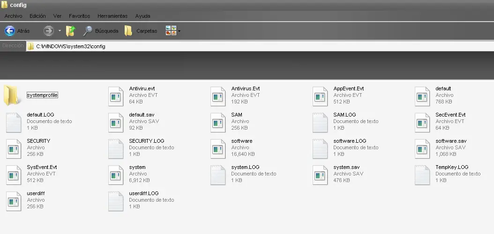Click the address bar folder icon
The height and width of the screenshot is (234, 494).
tap(30, 46)
